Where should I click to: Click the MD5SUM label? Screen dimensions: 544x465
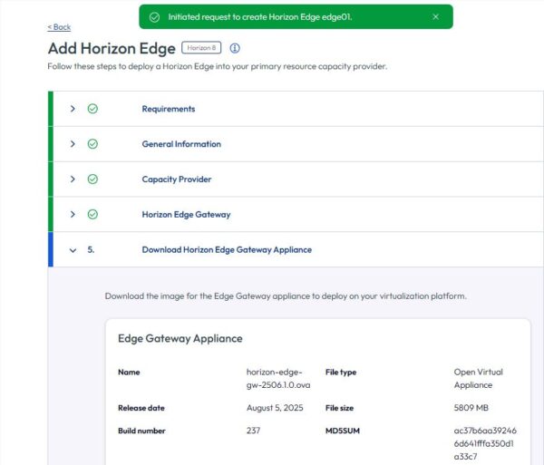(x=343, y=431)
